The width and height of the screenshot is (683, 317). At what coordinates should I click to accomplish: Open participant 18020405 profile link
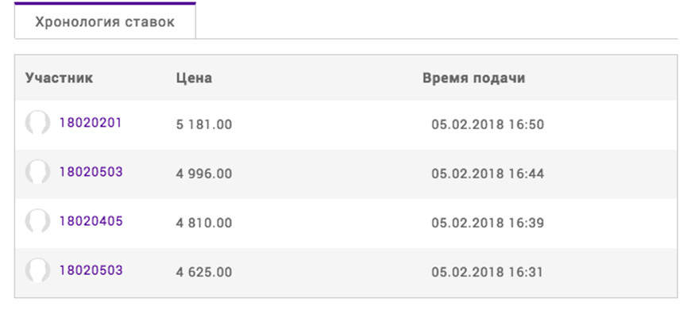coord(91,221)
